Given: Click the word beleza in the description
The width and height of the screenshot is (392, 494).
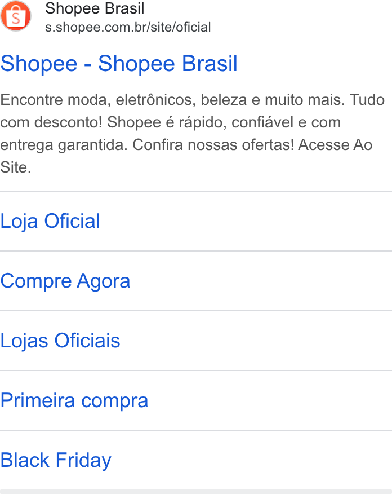Looking at the screenshot, I should [224, 100].
